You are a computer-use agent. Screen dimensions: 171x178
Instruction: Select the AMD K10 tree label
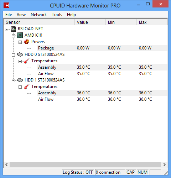33,35
